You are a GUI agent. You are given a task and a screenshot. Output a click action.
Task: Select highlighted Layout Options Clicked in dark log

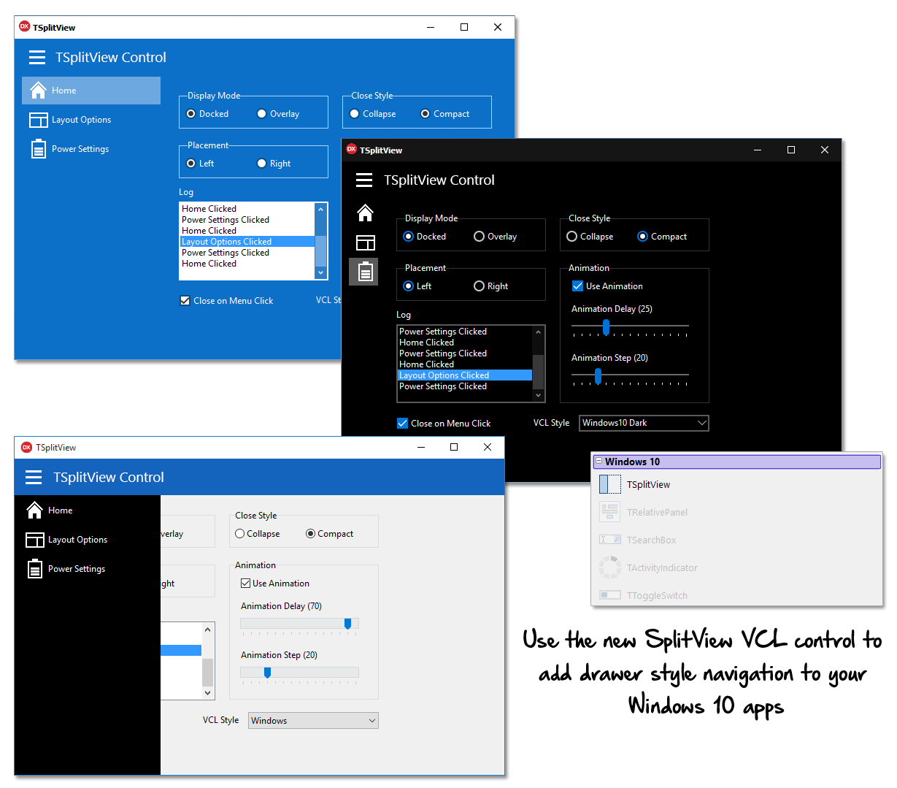[465, 375]
